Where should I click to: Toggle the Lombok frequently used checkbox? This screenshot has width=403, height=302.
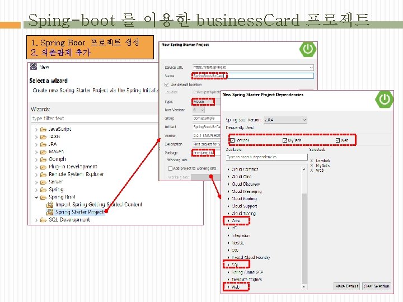click(232, 140)
